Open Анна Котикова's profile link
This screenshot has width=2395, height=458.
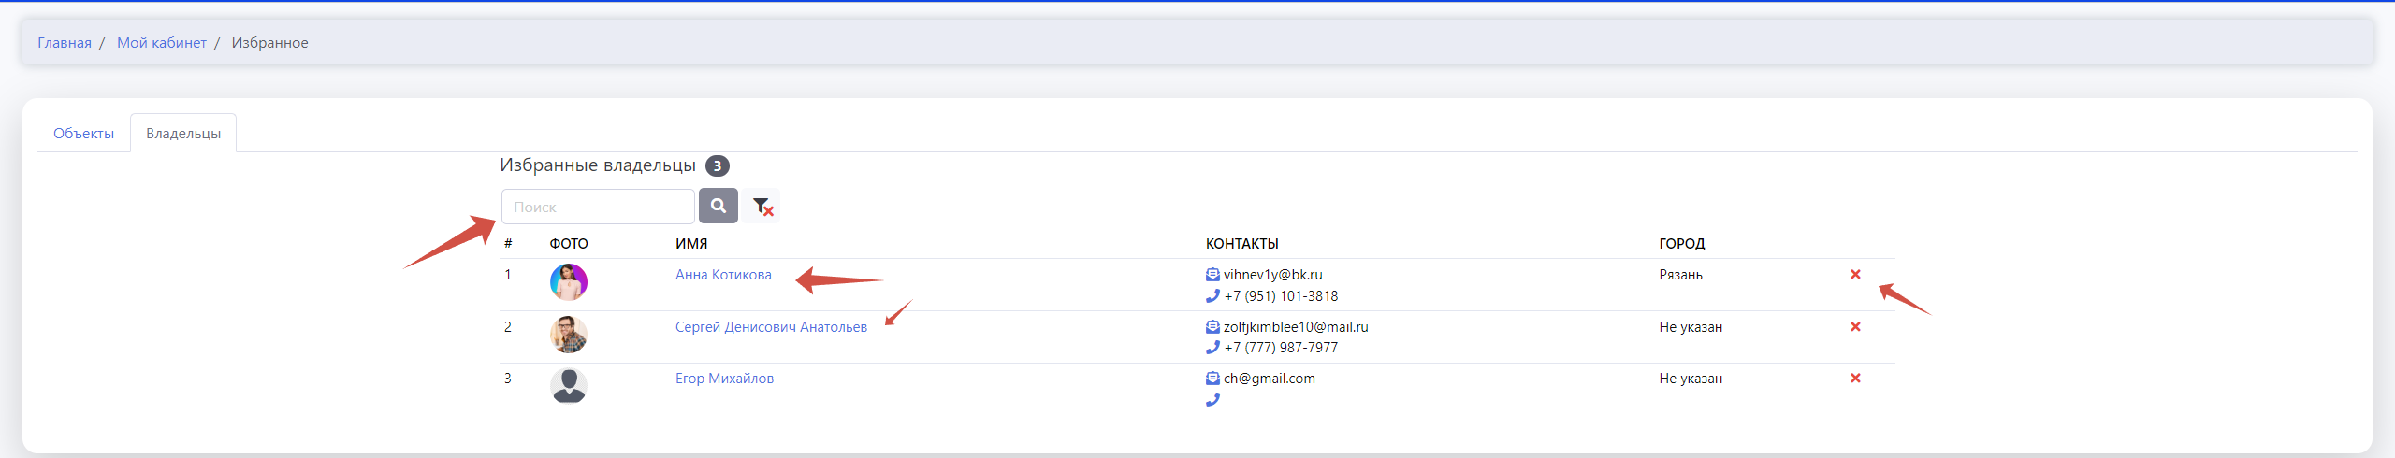tap(723, 275)
